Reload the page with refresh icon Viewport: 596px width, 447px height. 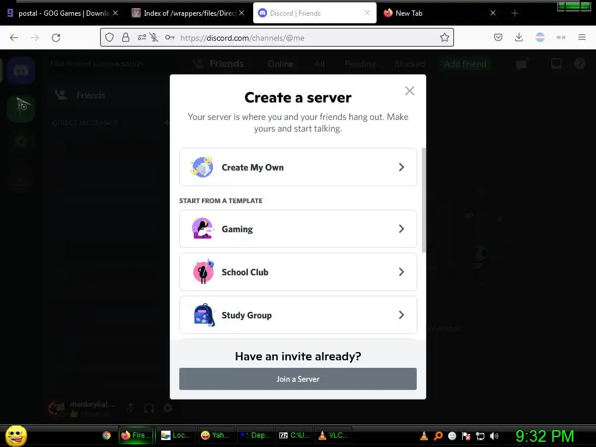(56, 38)
